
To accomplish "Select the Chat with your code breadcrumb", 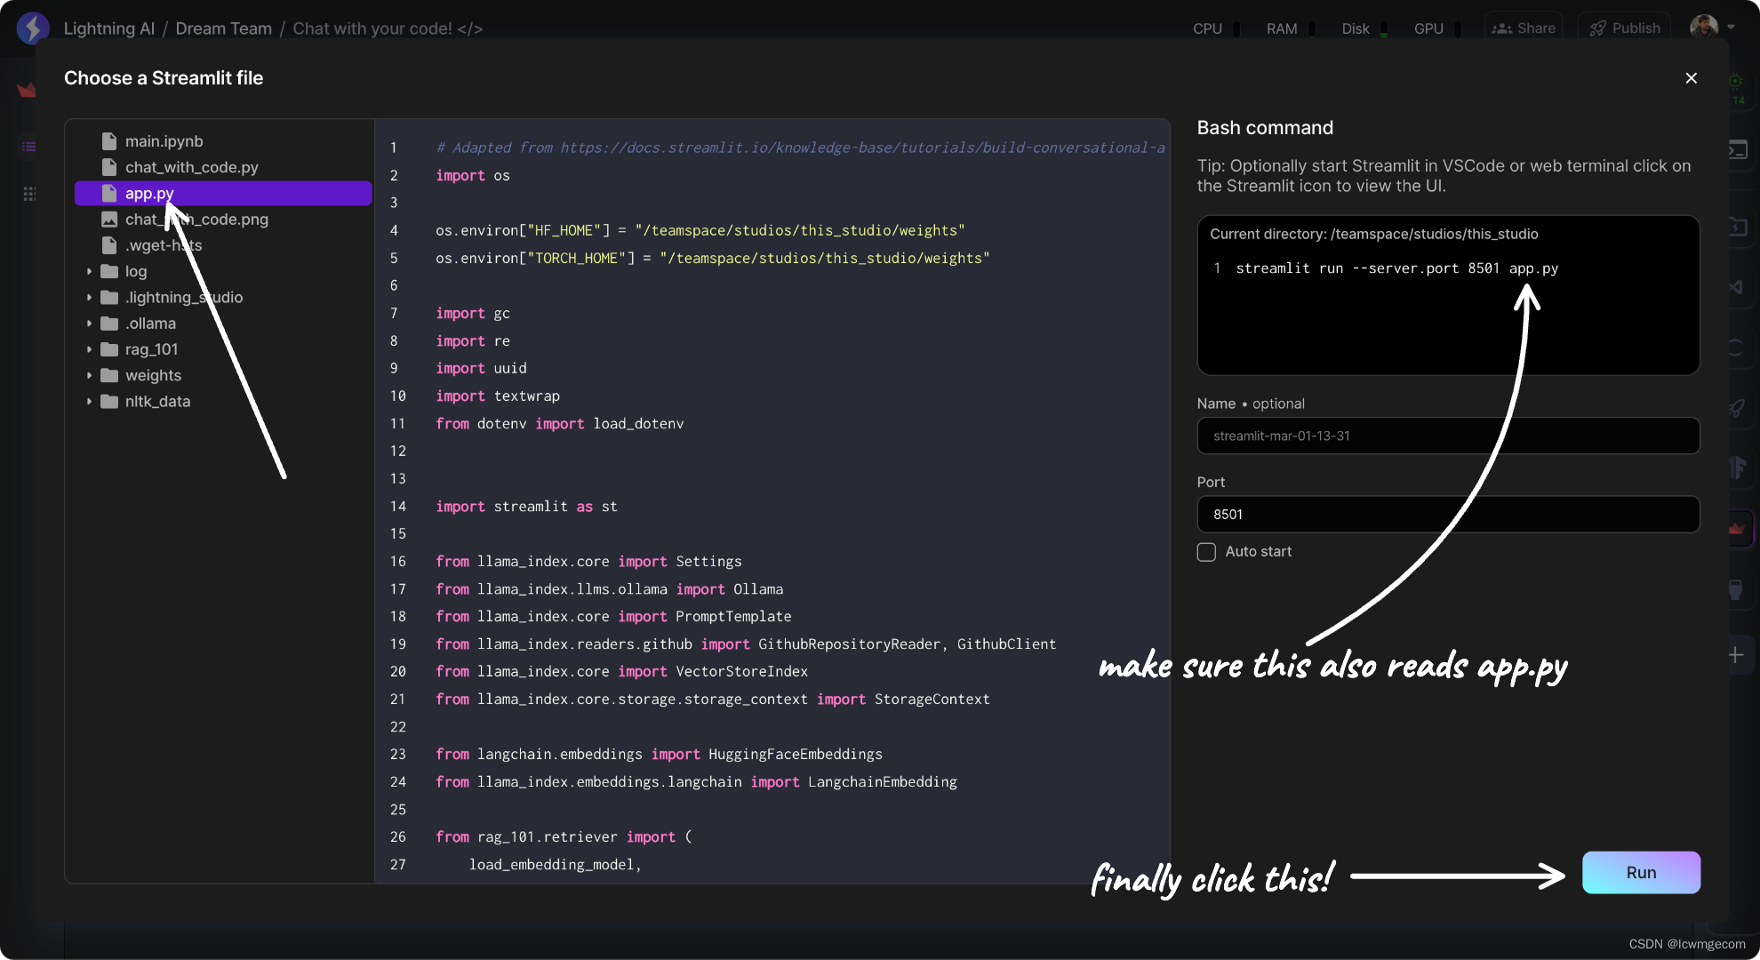I will point(388,28).
